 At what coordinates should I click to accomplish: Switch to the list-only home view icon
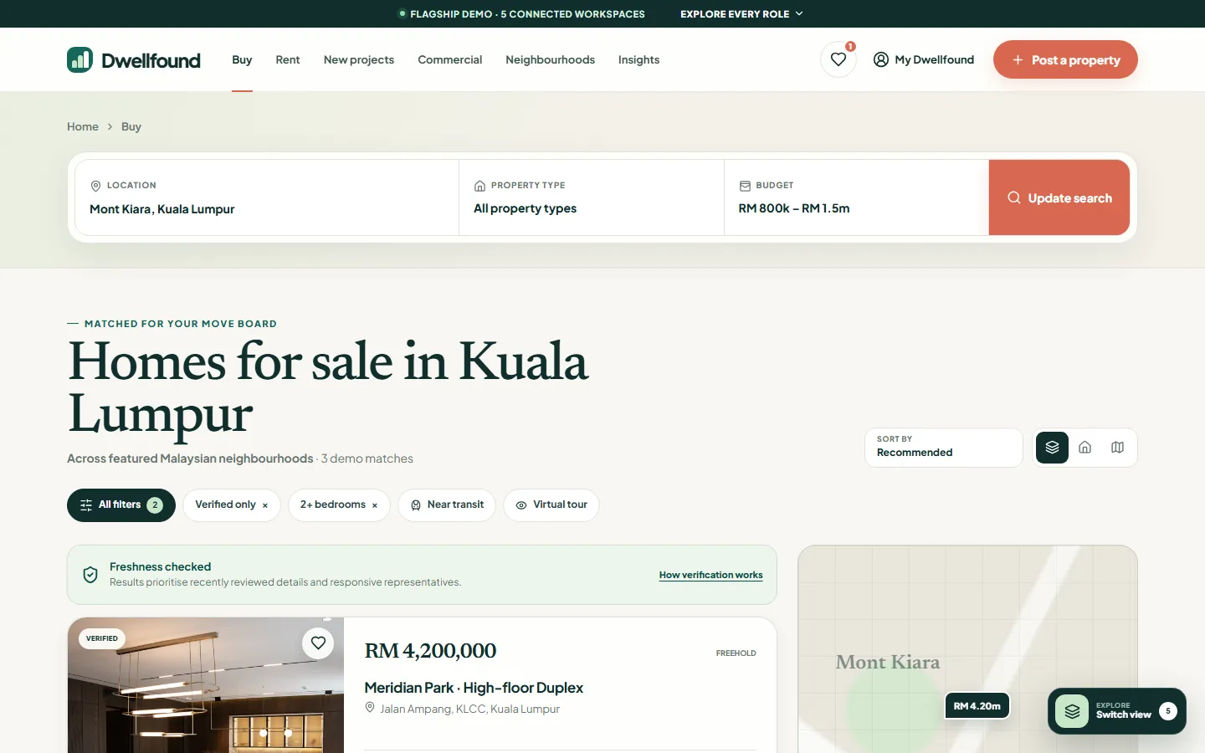click(1084, 447)
